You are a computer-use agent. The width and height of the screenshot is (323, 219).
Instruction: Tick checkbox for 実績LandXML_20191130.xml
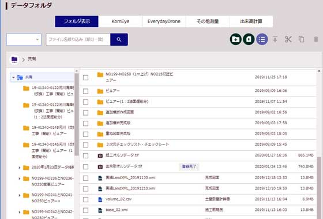point(85,178)
